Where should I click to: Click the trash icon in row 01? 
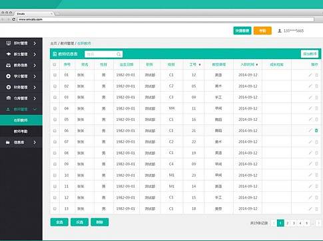[316, 75]
